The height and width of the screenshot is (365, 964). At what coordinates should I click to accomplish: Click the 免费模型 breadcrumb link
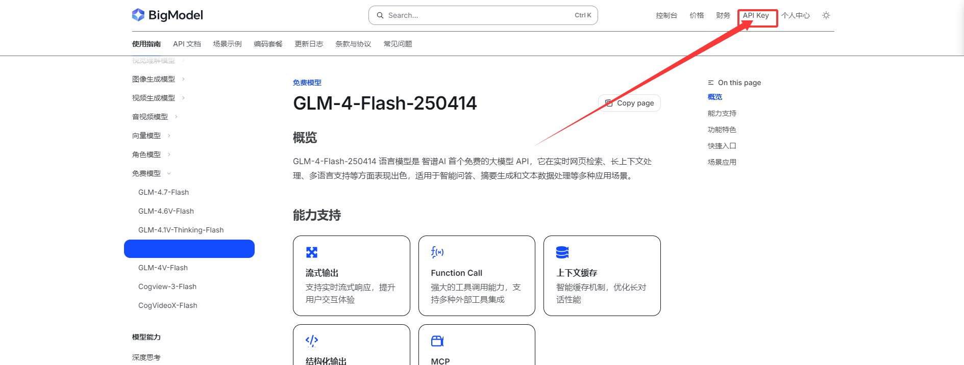pos(307,83)
